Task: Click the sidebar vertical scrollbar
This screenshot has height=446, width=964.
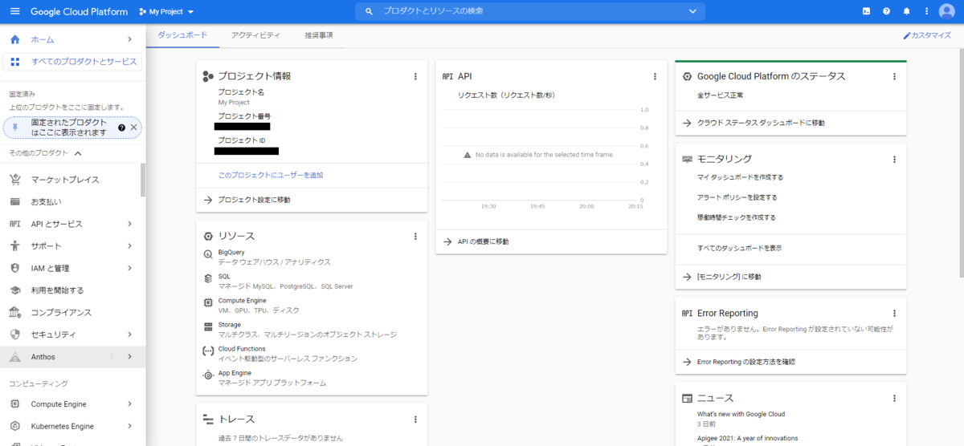Action: 143,180
